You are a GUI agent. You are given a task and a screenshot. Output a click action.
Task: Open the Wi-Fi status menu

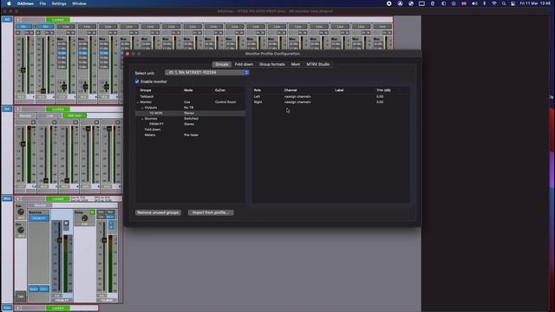[x=494, y=3]
